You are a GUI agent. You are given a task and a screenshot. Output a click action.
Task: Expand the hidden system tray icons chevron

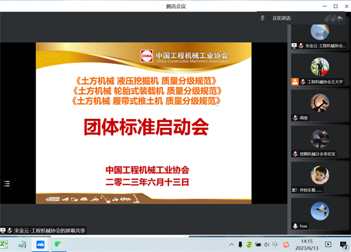point(232,244)
